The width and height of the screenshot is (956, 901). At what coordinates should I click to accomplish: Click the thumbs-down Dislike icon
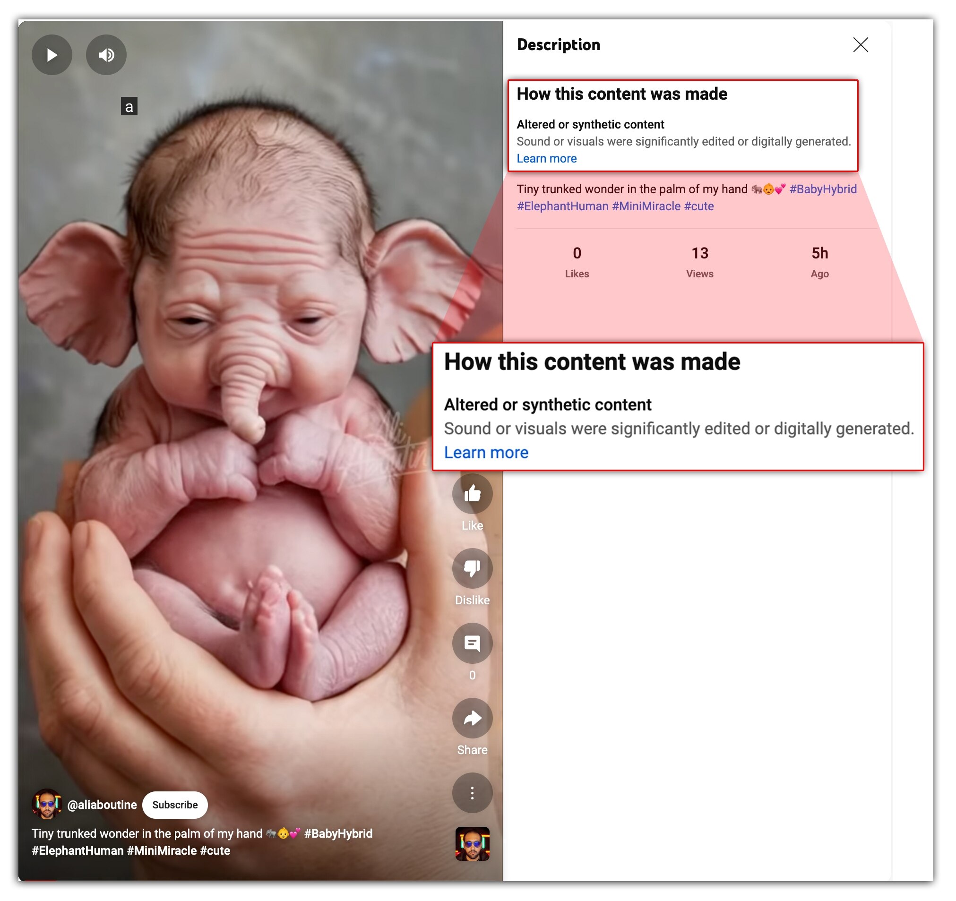(472, 568)
